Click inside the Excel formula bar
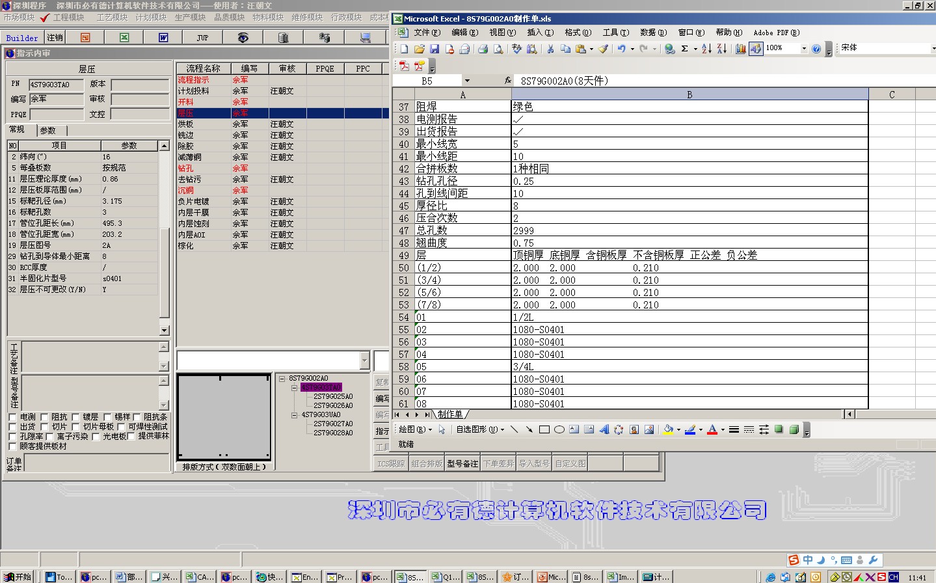Image resolution: width=936 pixels, height=583 pixels. point(723,81)
